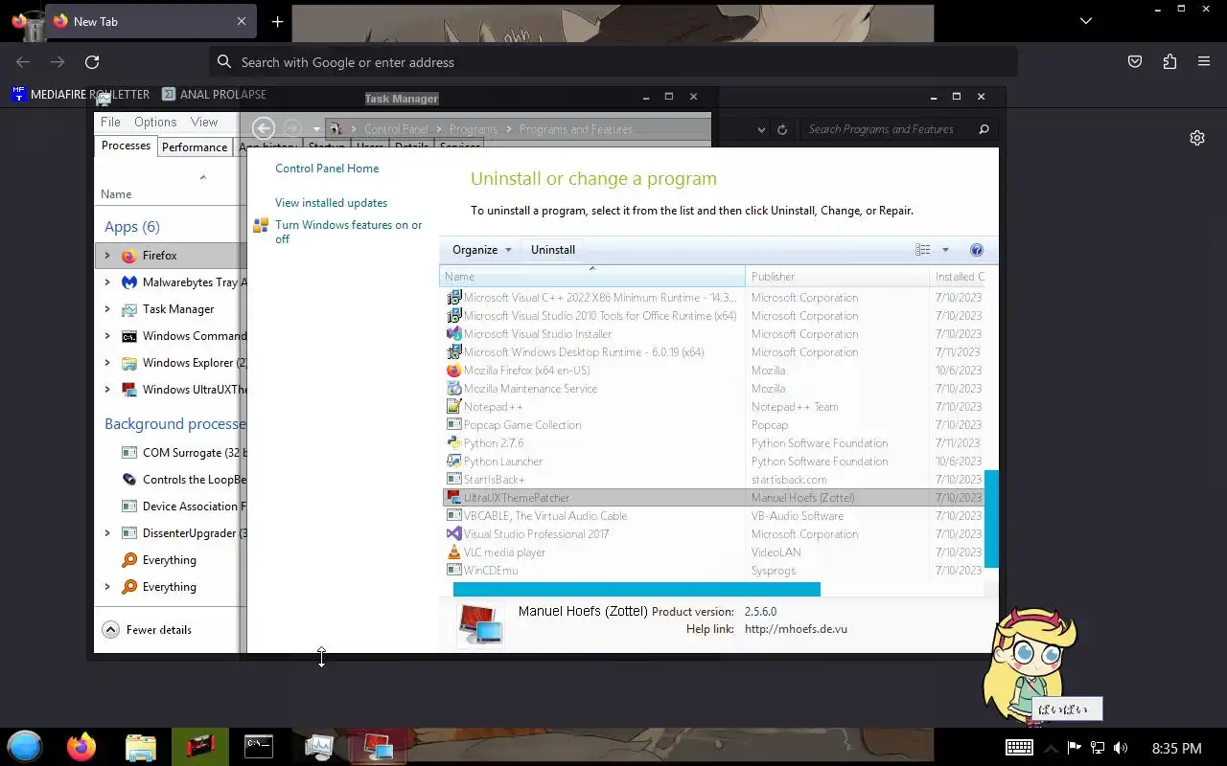Switch to the Performance tab
Image resolution: width=1227 pixels, height=766 pixels.
coord(195,146)
